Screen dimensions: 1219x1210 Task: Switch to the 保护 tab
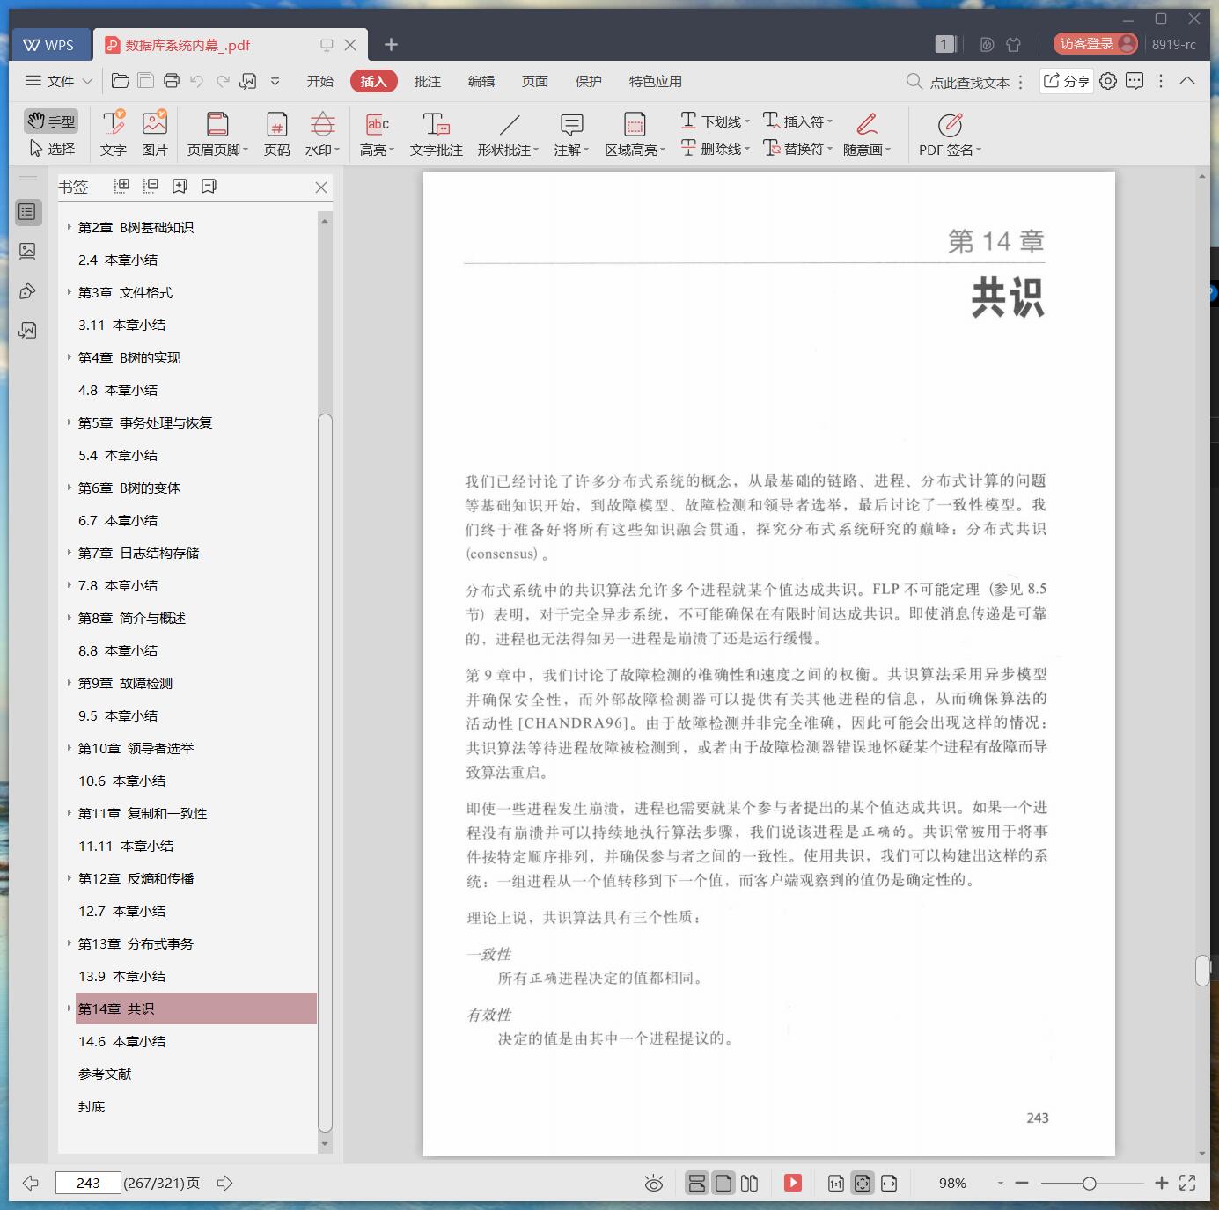(x=589, y=81)
